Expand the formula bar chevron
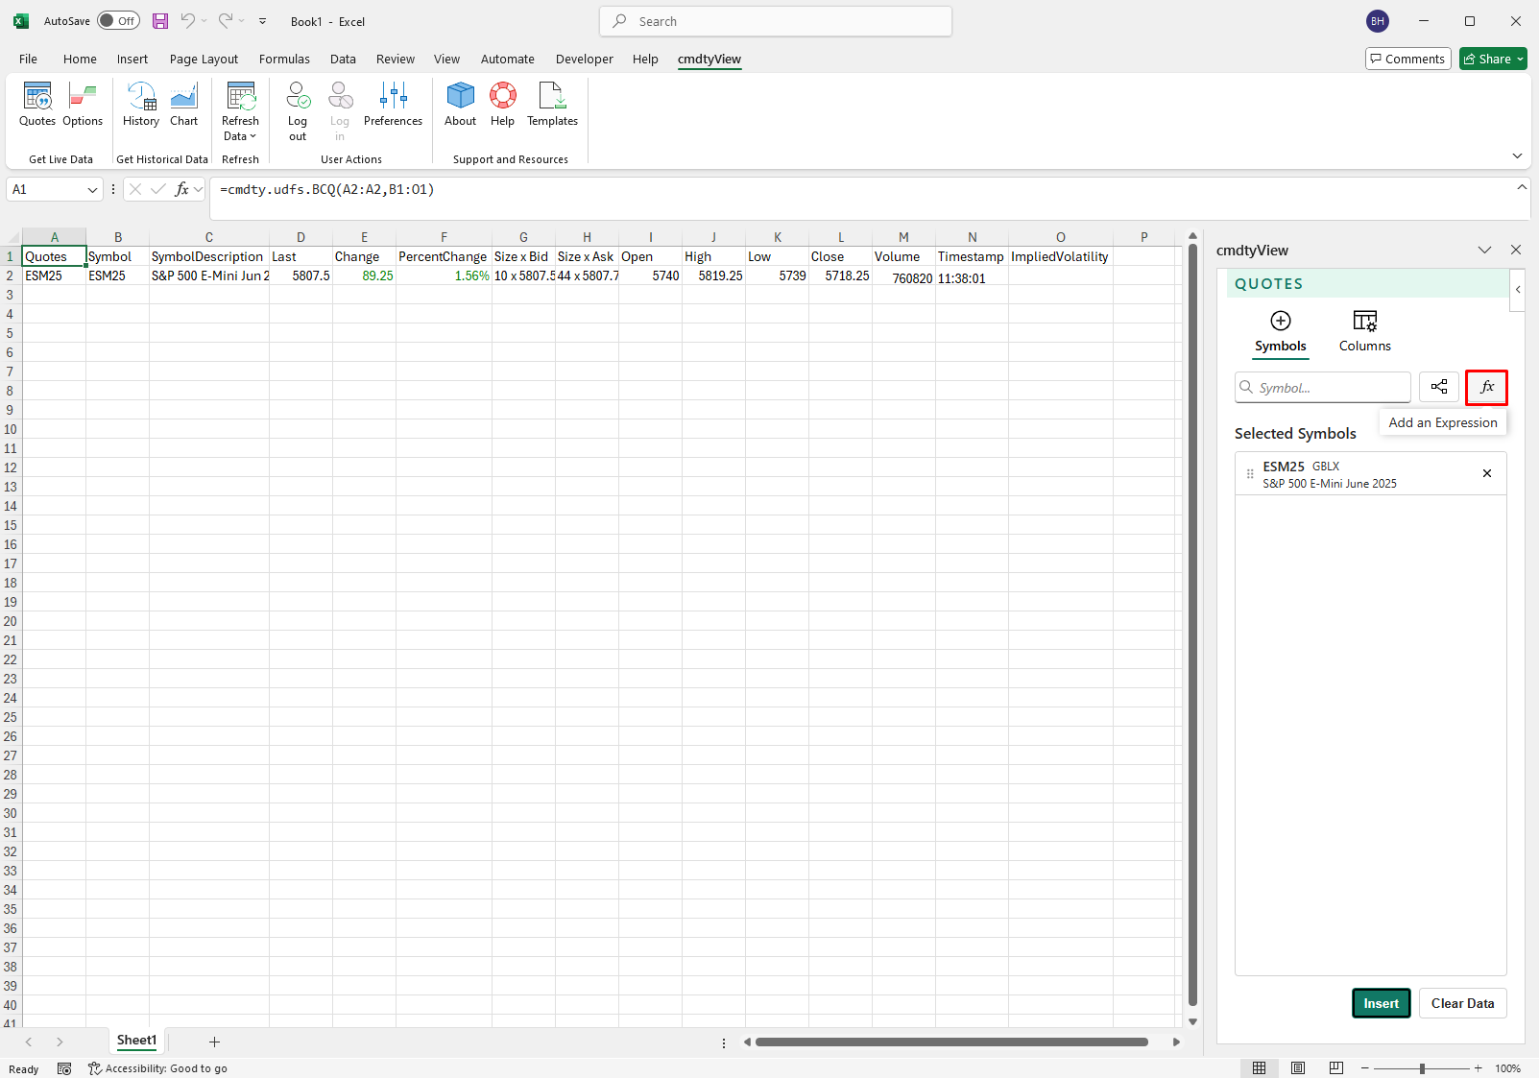The image size is (1539, 1078). coord(1522,187)
